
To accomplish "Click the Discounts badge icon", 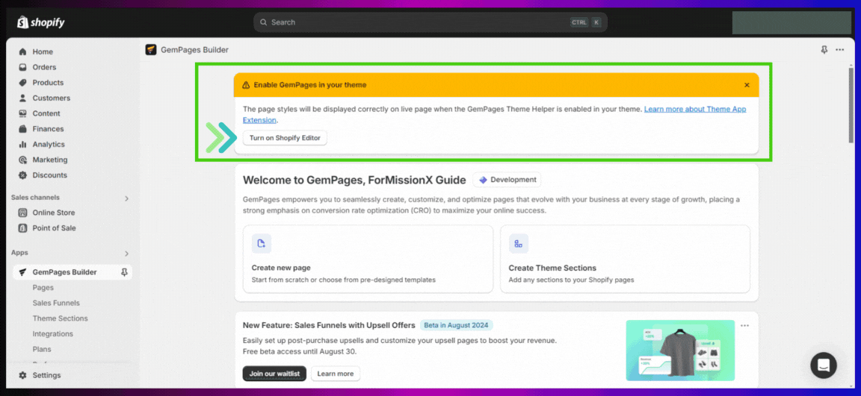I will pos(22,175).
